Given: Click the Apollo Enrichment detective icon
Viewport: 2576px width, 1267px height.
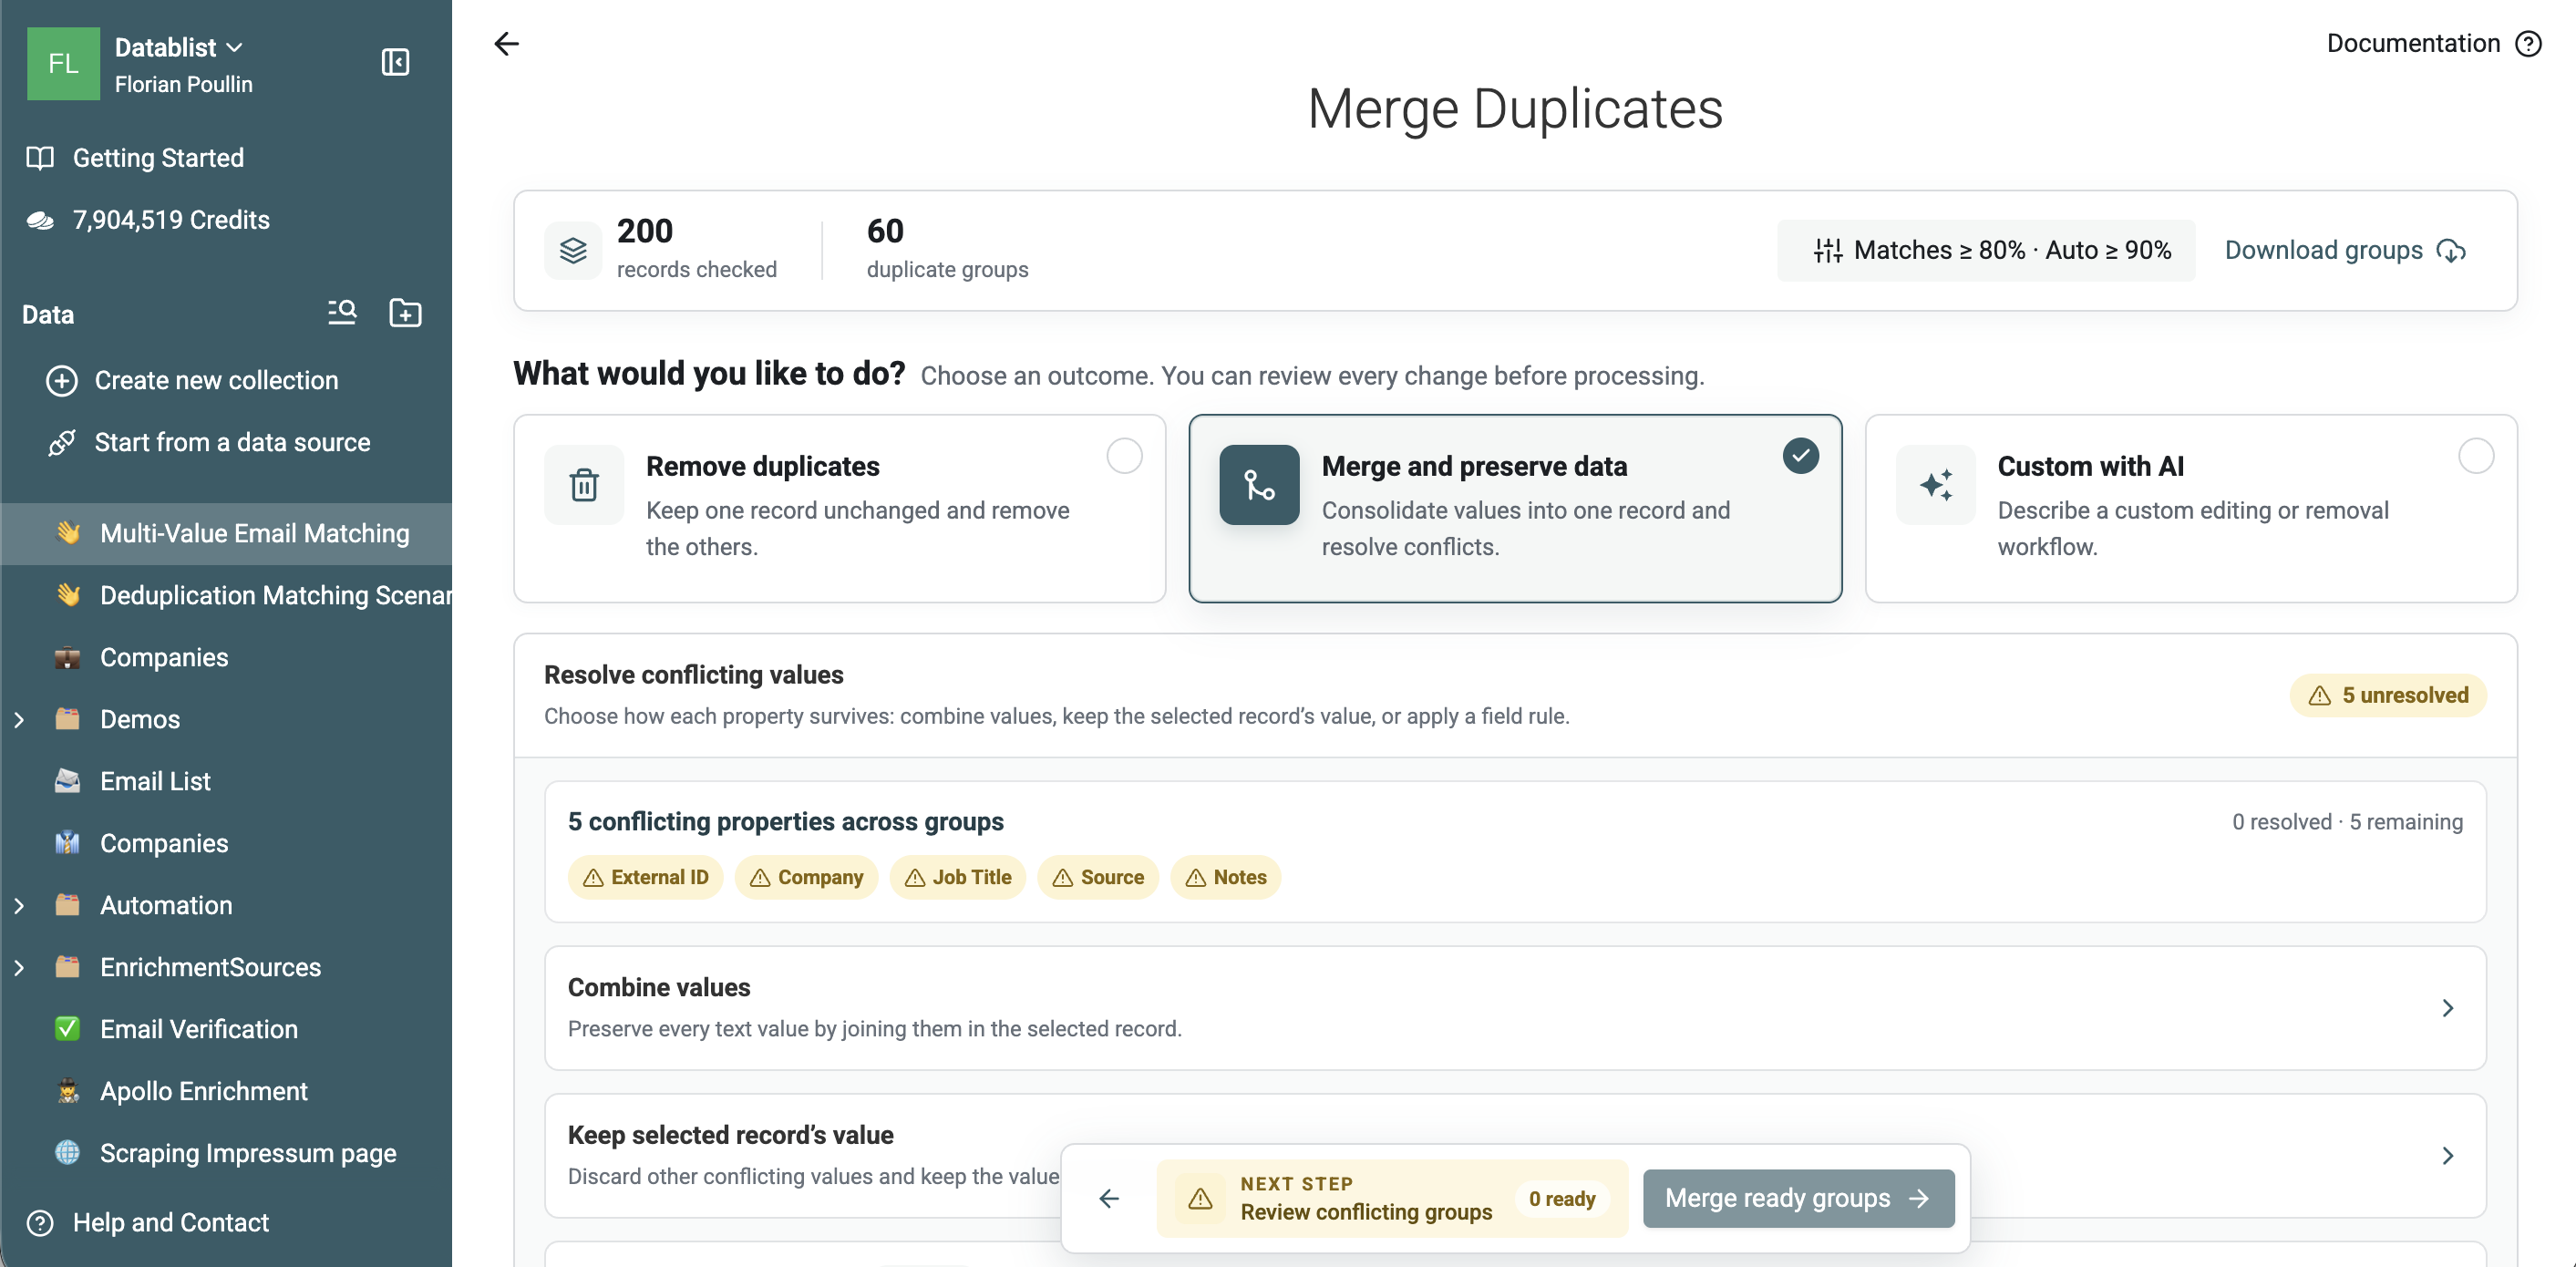Looking at the screenshot, I should click(67, 1091).
